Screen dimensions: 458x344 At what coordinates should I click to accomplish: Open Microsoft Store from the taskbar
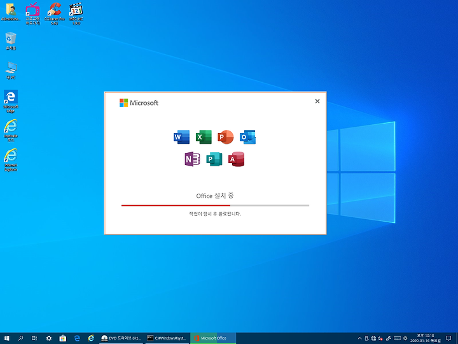pyautogui.click(x=63, y=338)
